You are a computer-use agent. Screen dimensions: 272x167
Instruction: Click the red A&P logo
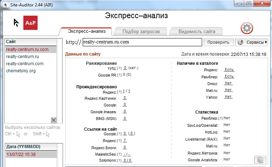click(x=30, y=23)
